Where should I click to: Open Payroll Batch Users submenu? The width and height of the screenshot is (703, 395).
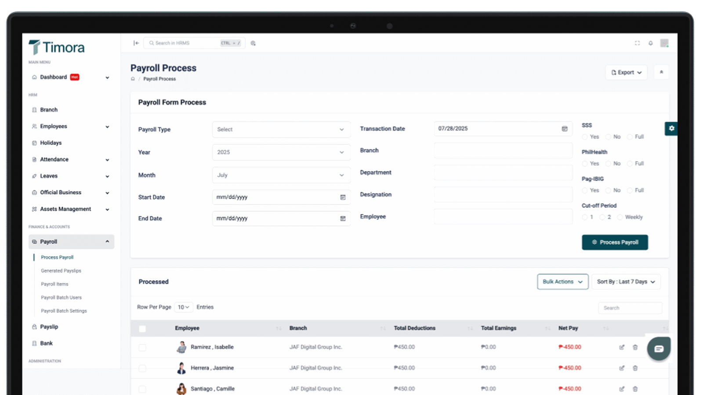coord(61,297)
